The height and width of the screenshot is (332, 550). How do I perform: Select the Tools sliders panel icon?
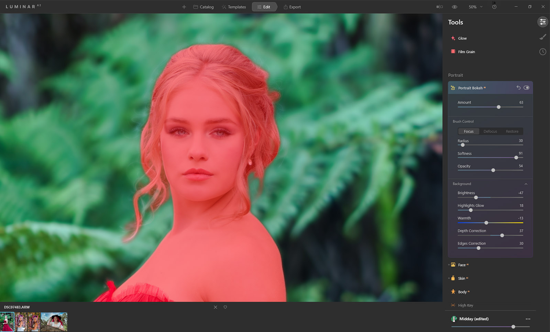pos(542,22)
